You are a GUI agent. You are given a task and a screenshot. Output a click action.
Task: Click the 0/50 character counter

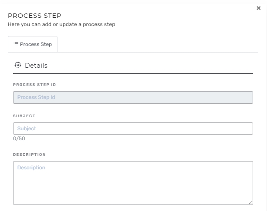pos(19,138)
